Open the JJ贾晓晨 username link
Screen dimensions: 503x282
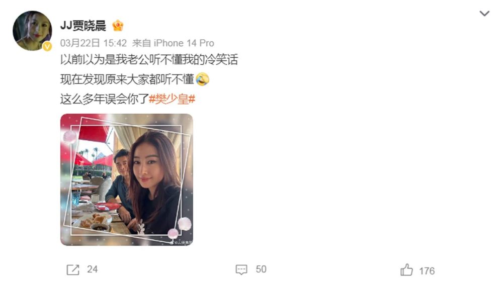(83, 26)
